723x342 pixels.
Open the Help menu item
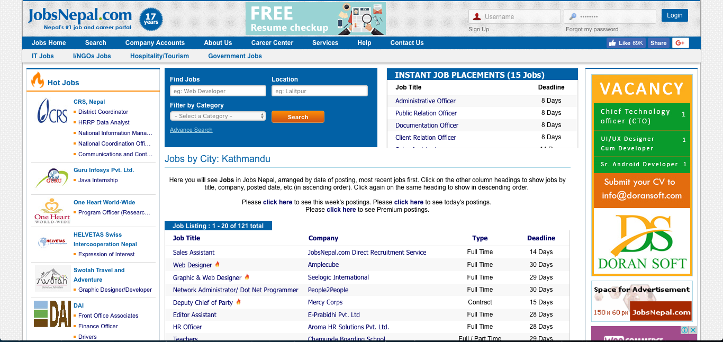tap(364, 43)
